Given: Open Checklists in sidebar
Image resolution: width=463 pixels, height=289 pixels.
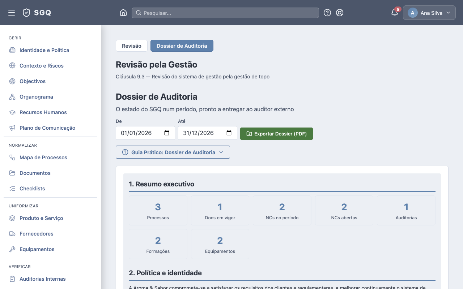Looking at the screenshot, I should [51, 189].
